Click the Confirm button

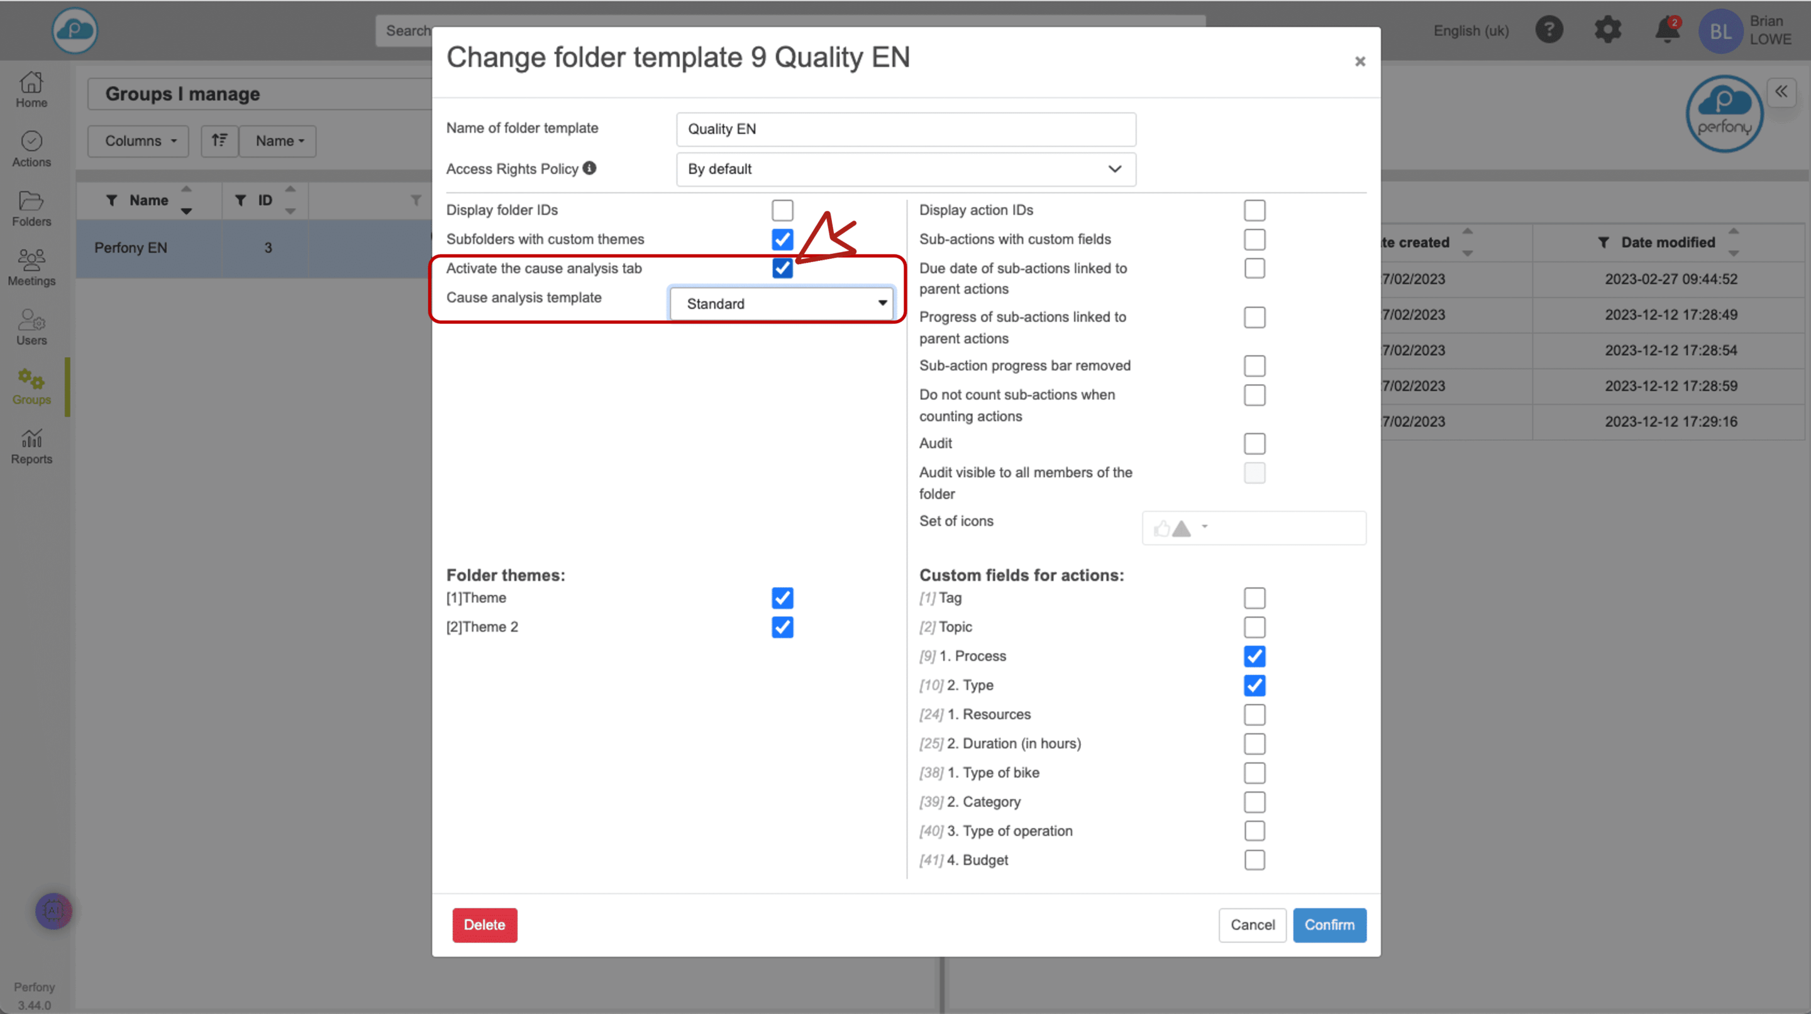1329,925
